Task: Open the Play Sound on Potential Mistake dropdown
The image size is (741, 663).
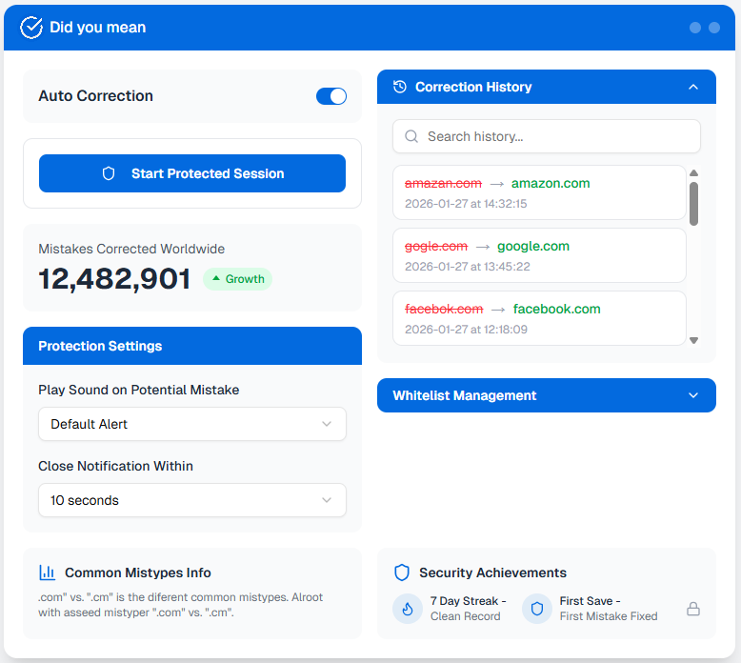Action: (x=192, y=424)
